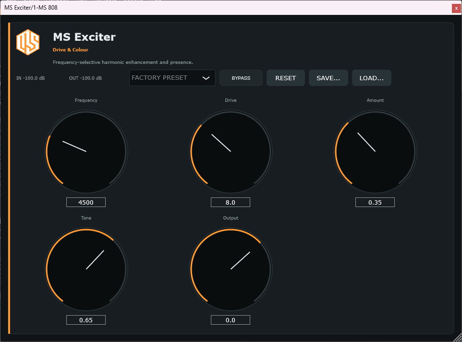This screenshot has width=462, height=342.
Task: Click the Output value field showing 0.0
Action: 231,320
